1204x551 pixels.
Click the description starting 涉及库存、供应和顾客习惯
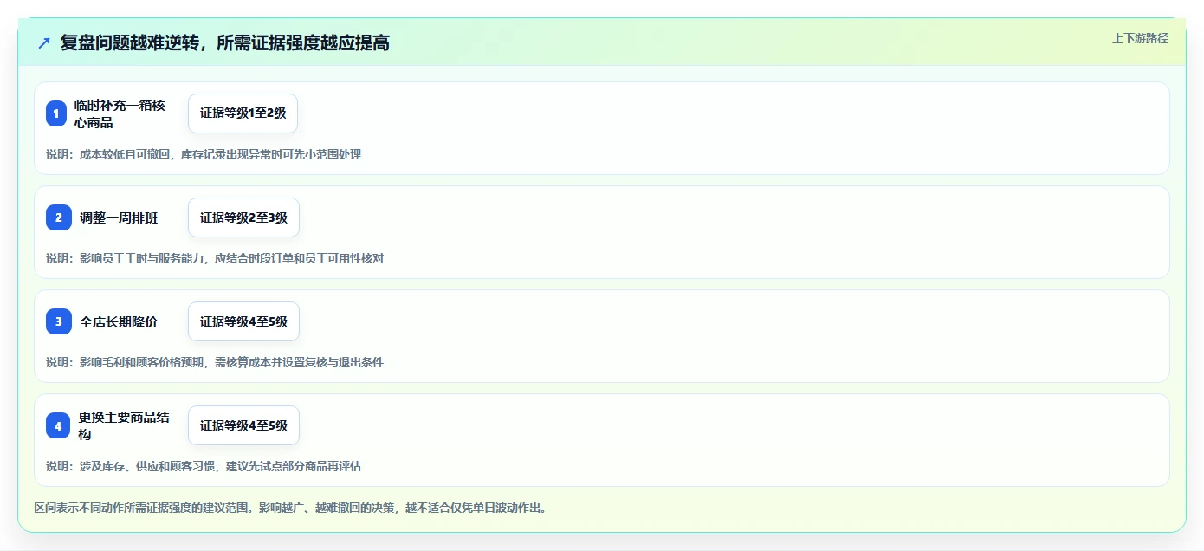click(x=204, y=466)
